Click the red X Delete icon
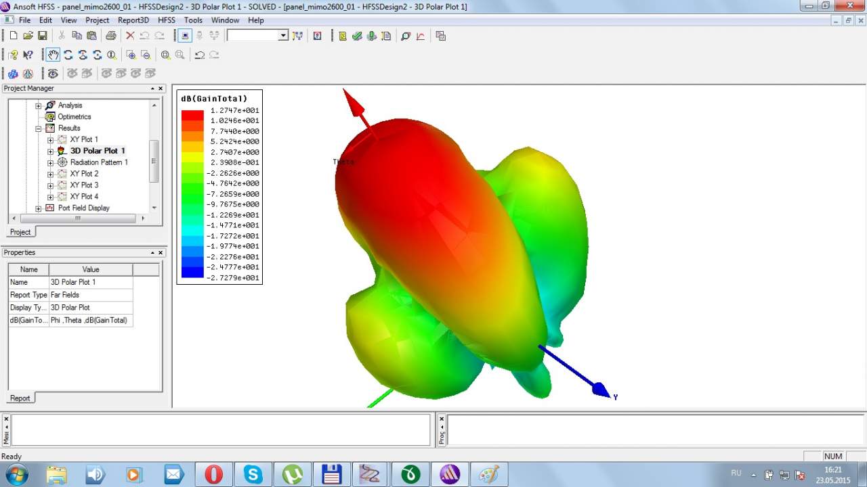867x487 pixels. click(130, 36)
